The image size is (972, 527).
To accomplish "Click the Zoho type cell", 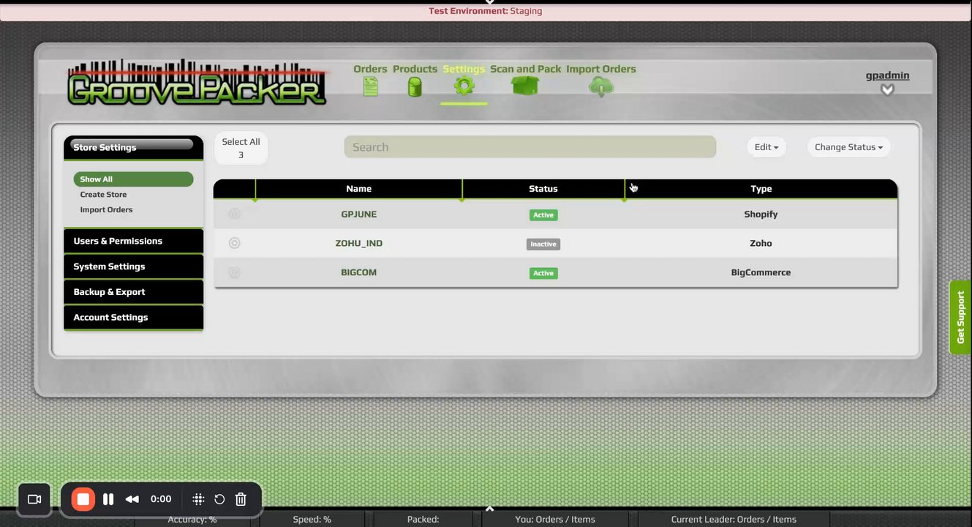I will (761, 243).
